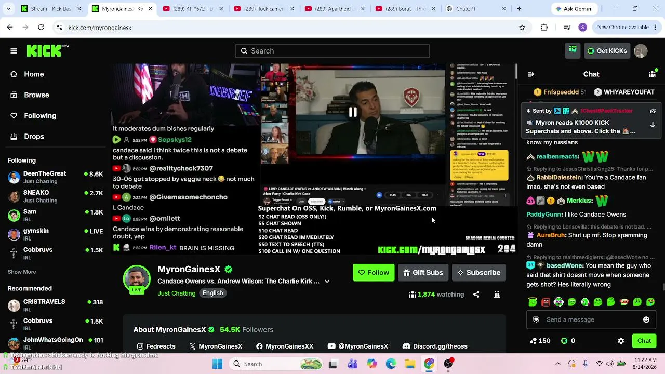Viewport: 665px width, 374px height.
Task: Open a new browser tab
Action: (519, 9)
